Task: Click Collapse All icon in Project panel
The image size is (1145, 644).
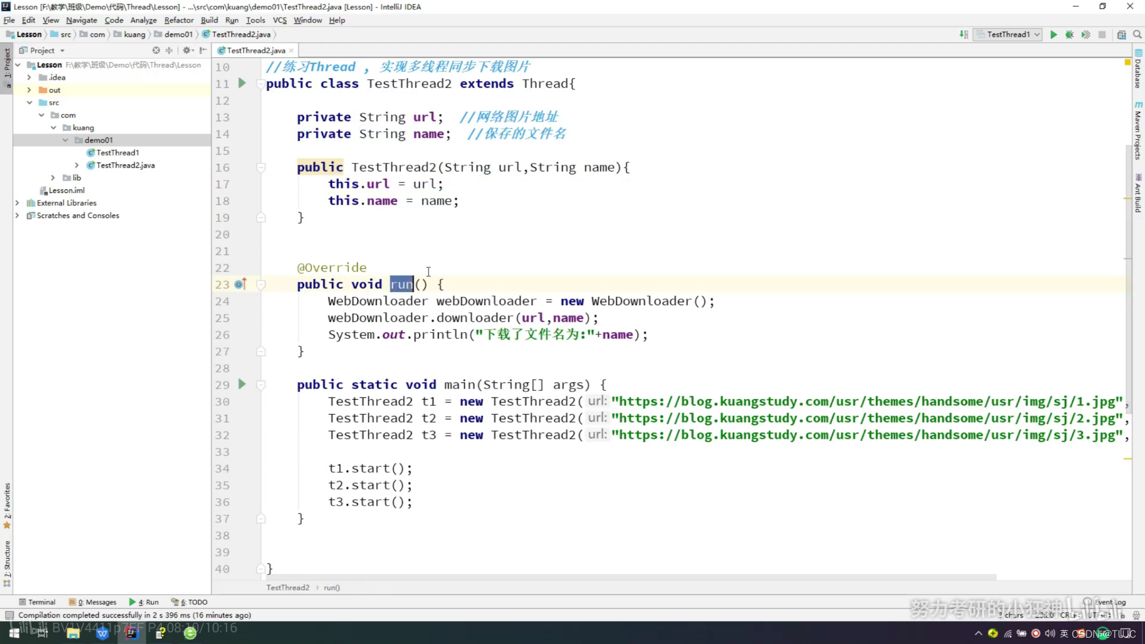Action: [169, 50]
